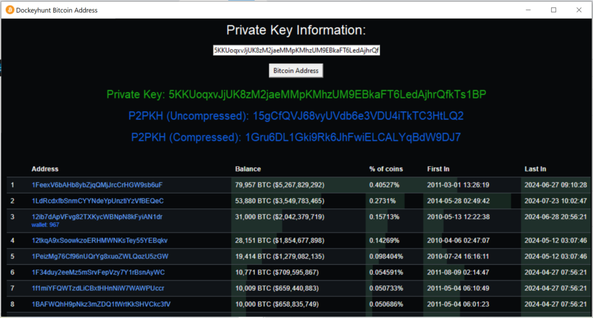Click First In date 2011-05-04 06:01:23

459,304
